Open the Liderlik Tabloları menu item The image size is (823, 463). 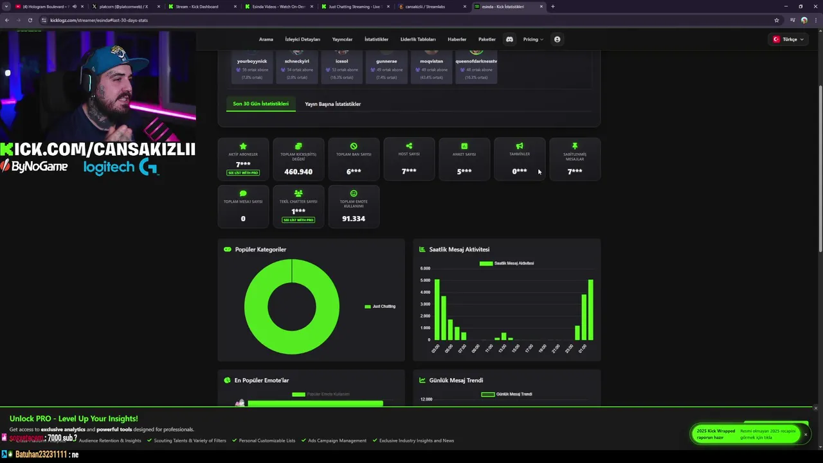coord(418,39)
